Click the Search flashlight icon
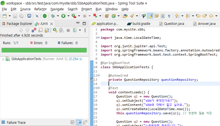220x126 pixels. [x=132, y=16]
